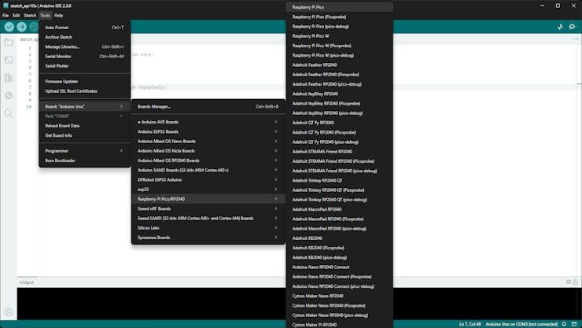Select Adafruit STEMMA Friend RP2040 board
The width and height of the screenshot is (582, 328).
pos(340,151)
